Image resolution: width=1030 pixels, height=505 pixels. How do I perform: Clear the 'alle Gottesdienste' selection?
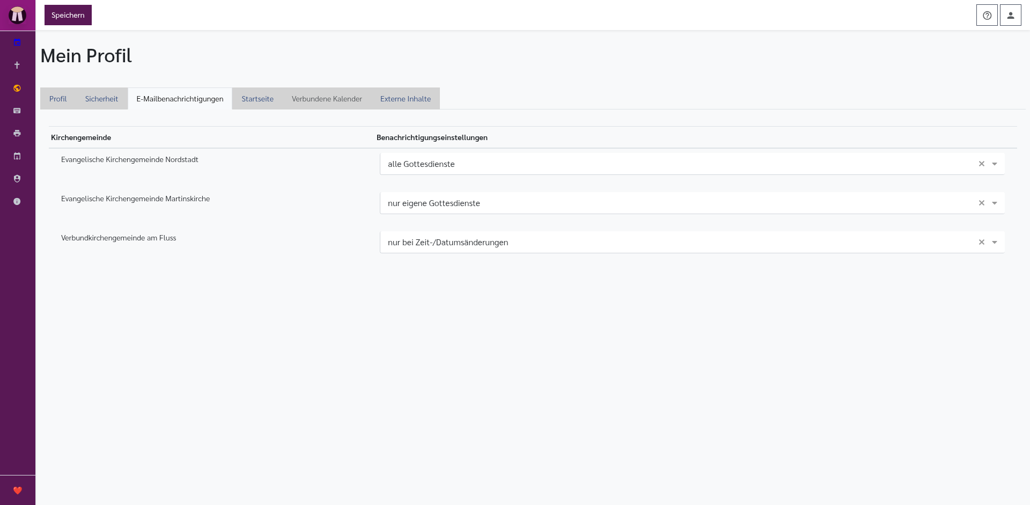(x=982, y=164)
